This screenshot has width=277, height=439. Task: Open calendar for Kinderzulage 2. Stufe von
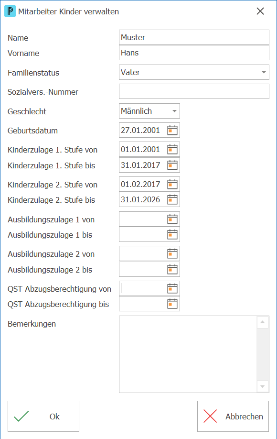172,184
